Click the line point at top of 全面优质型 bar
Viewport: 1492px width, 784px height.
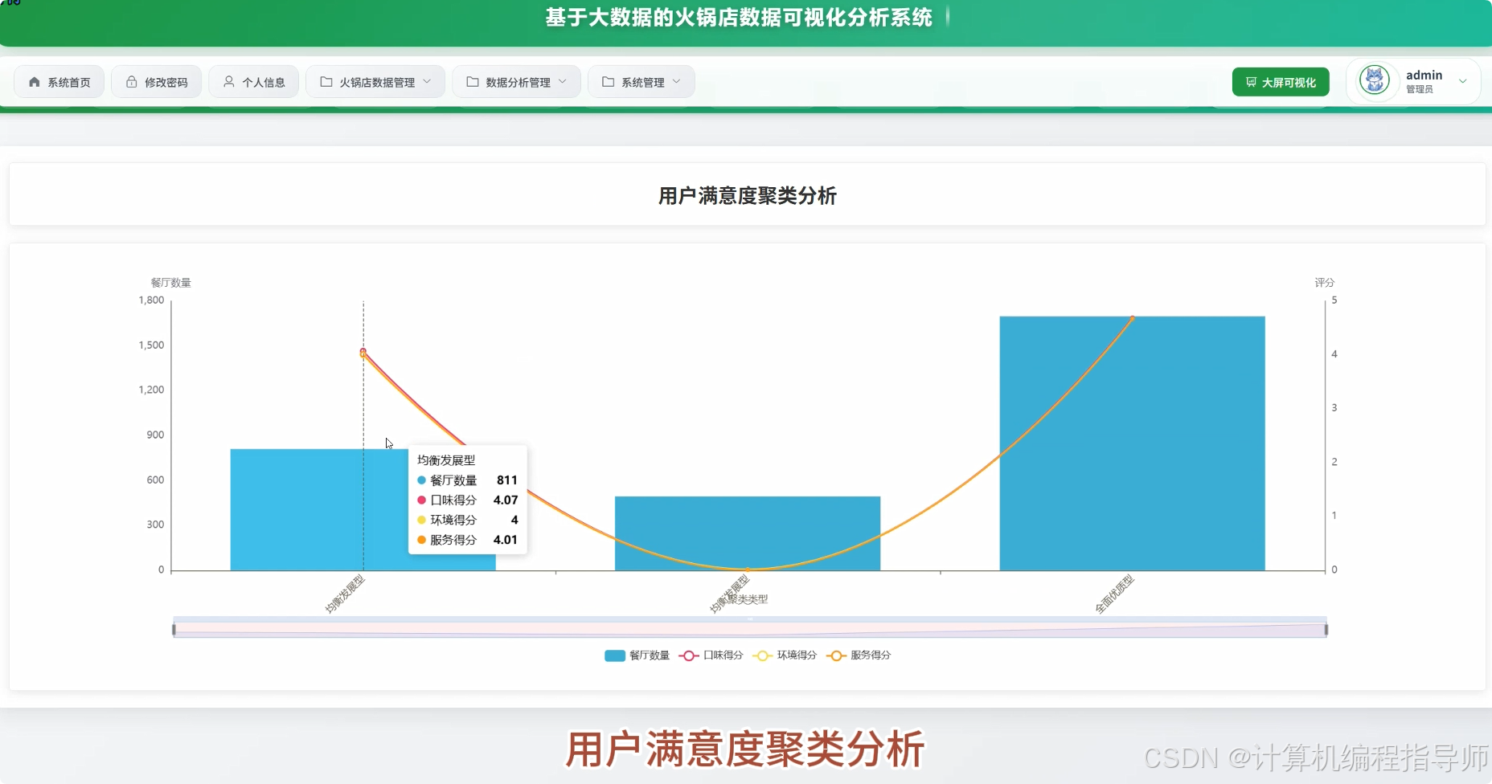coord(1133,318)
